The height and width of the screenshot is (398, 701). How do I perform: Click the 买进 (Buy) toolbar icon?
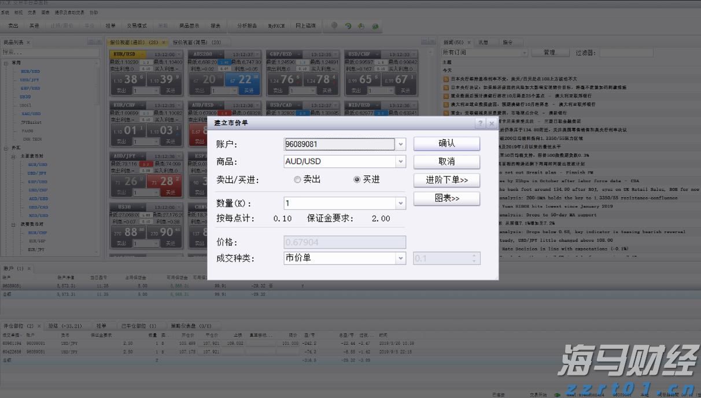[32, 25]
